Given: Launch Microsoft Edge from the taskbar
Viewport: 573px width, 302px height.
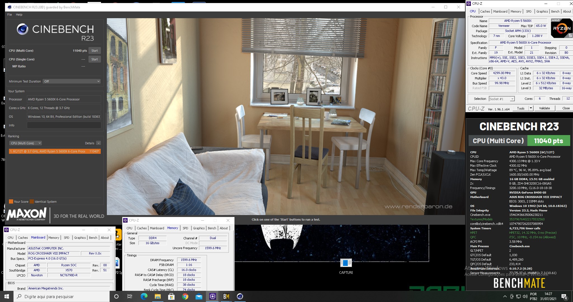Looking at the screenshot, I should tap(144, 296).
